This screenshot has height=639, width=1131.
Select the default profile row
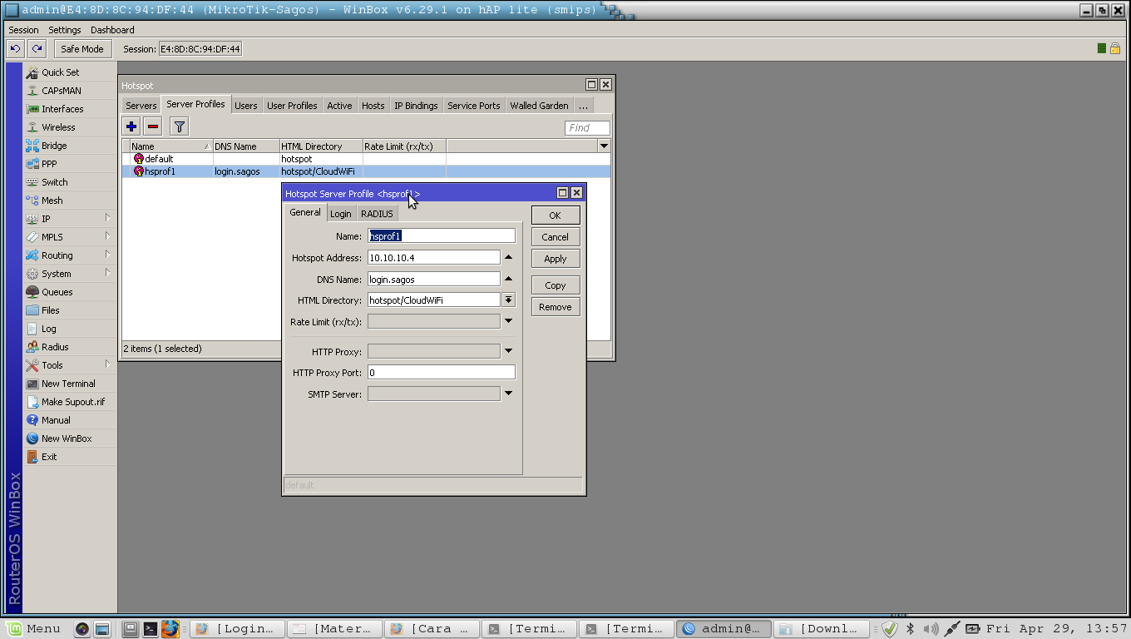(366, 159)
